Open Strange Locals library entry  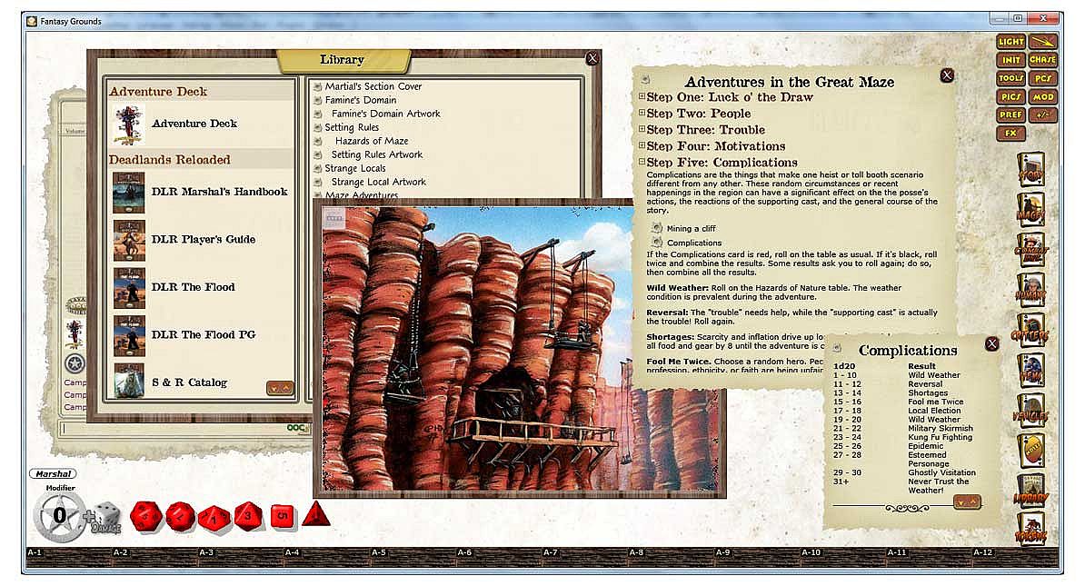355,168
